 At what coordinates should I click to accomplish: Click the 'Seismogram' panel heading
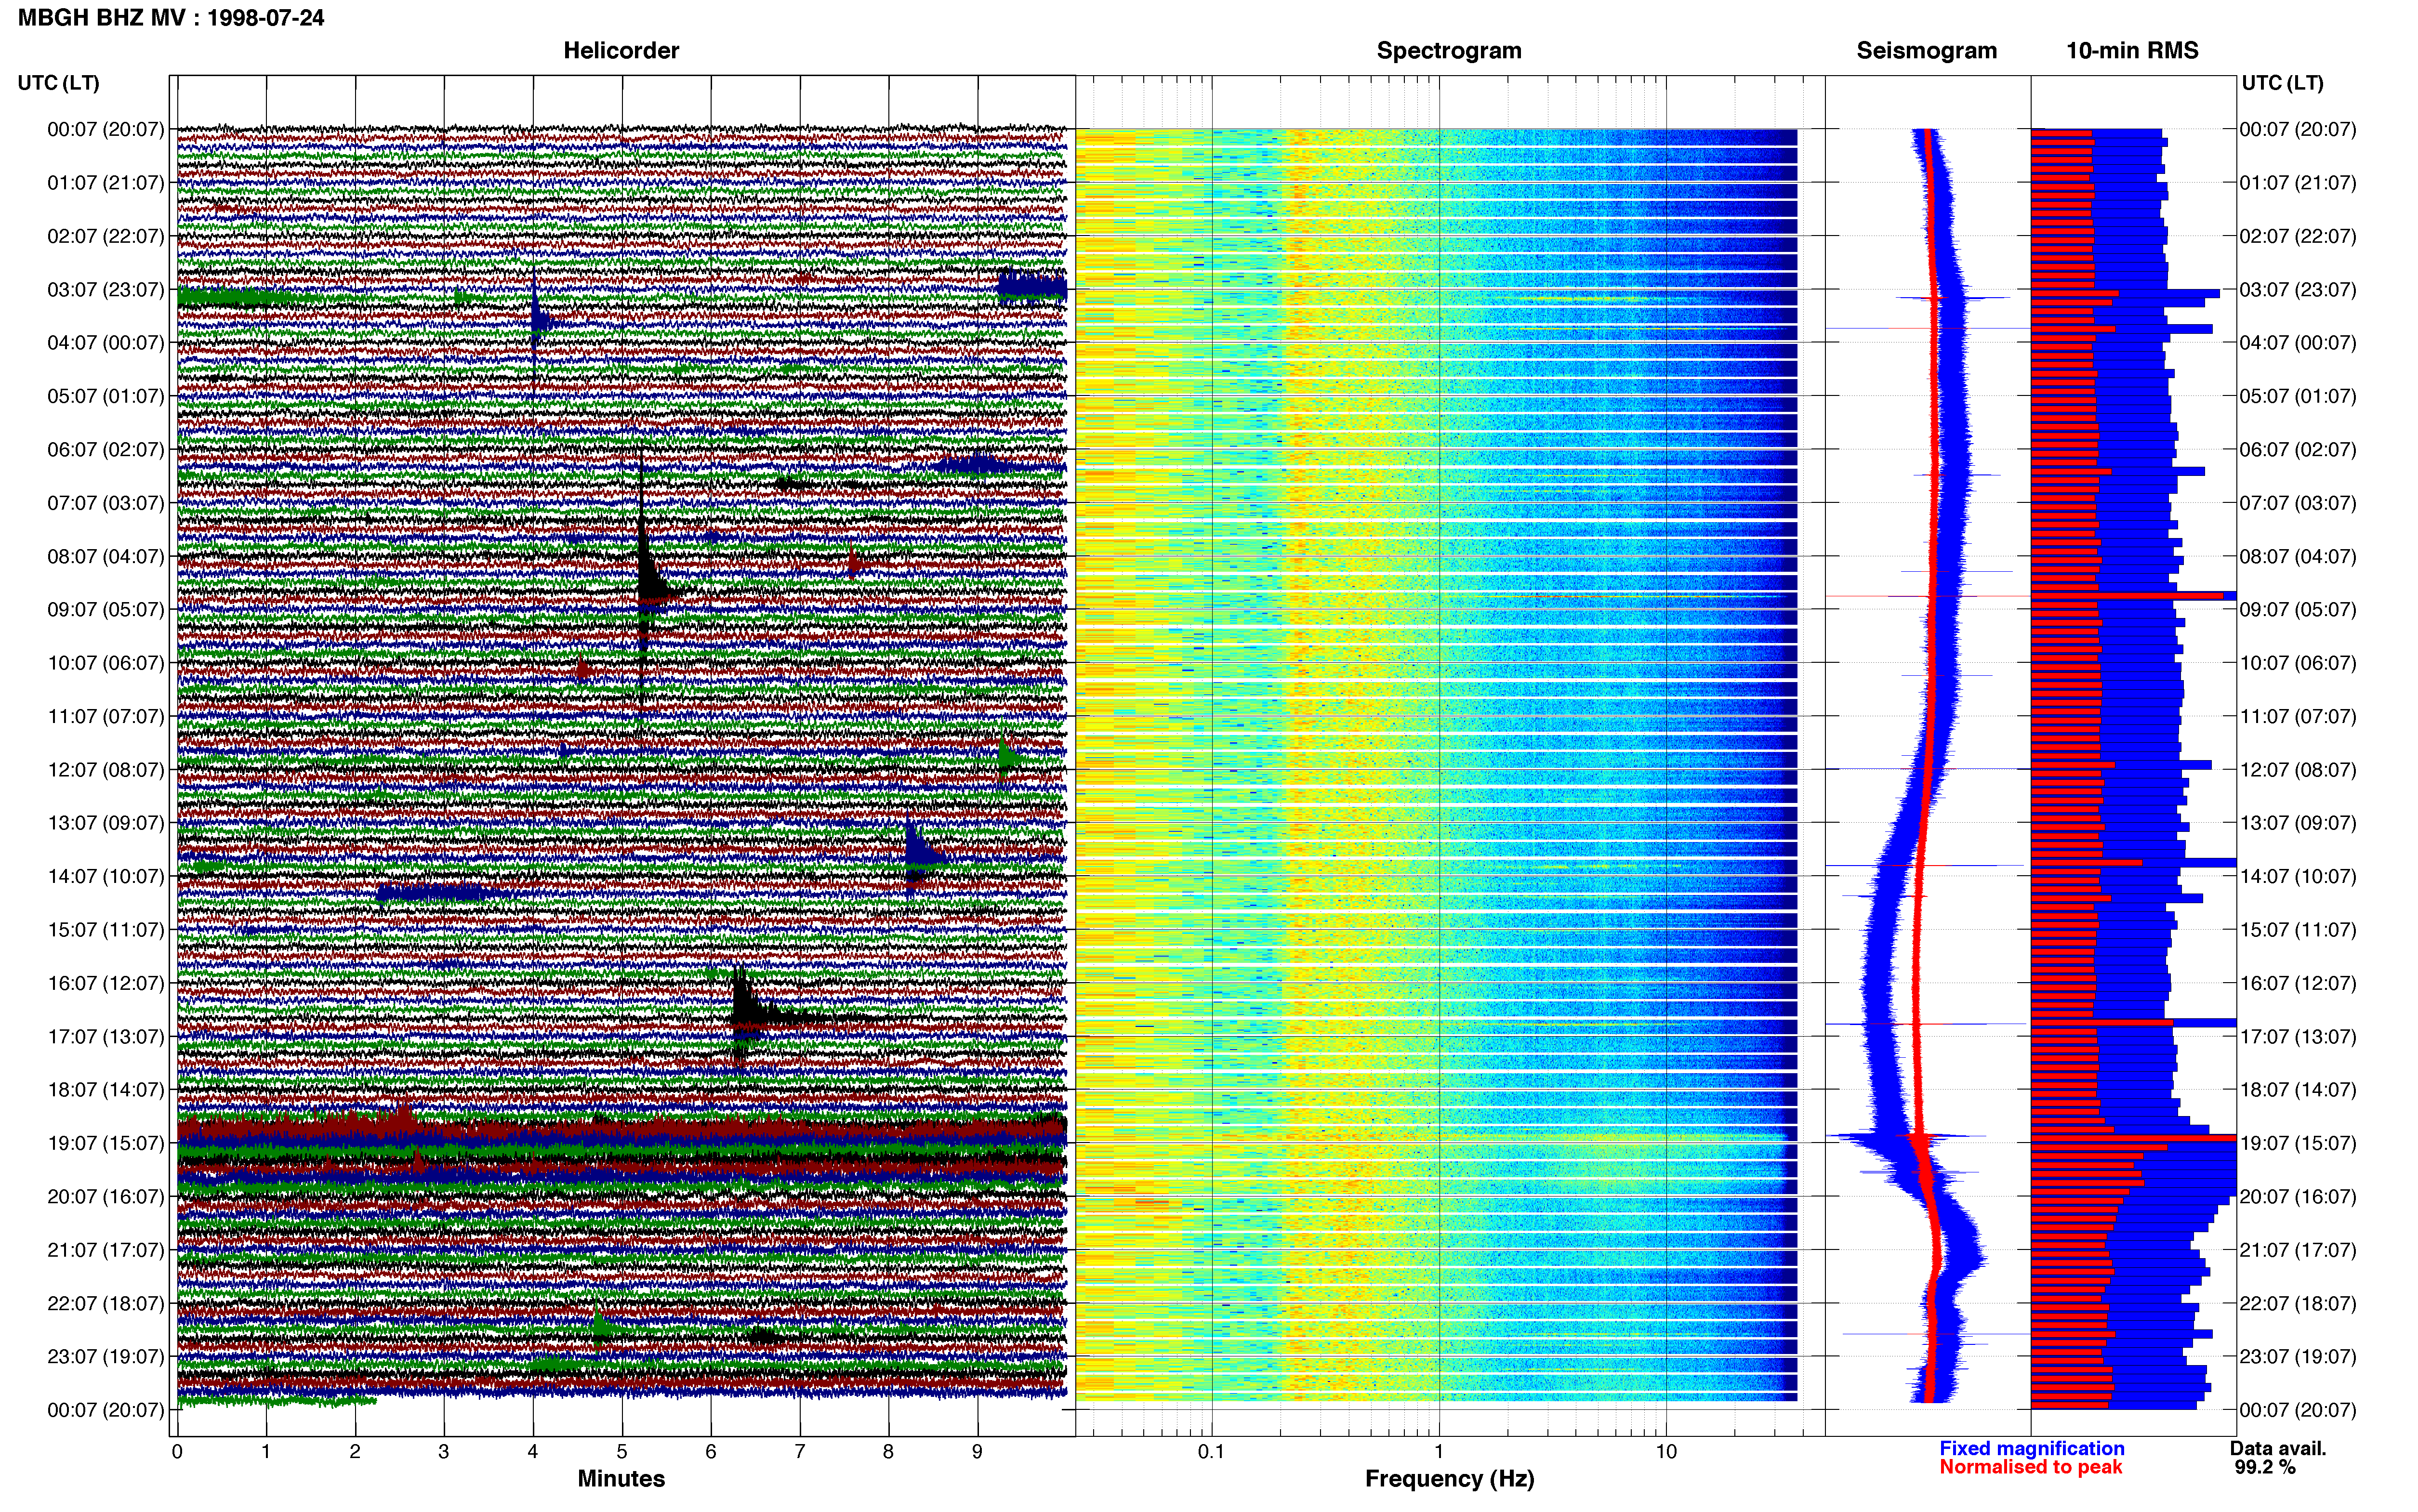[x=1926, y=51]
